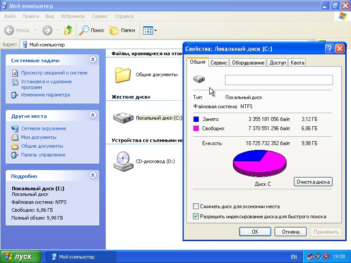Go back with the Назад arrow
Viewport: 351px width, 263px height.
tap(17, 30)
